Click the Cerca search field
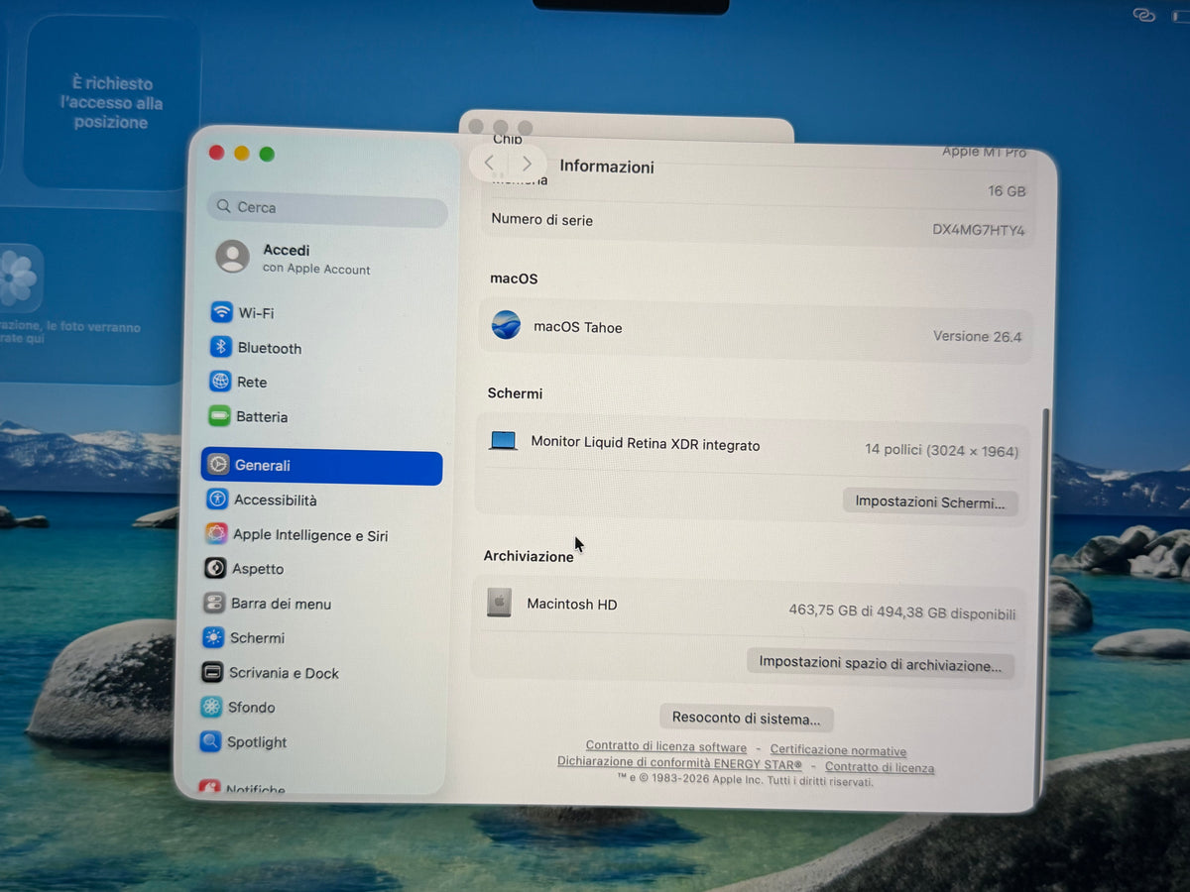 coord(328,208)
